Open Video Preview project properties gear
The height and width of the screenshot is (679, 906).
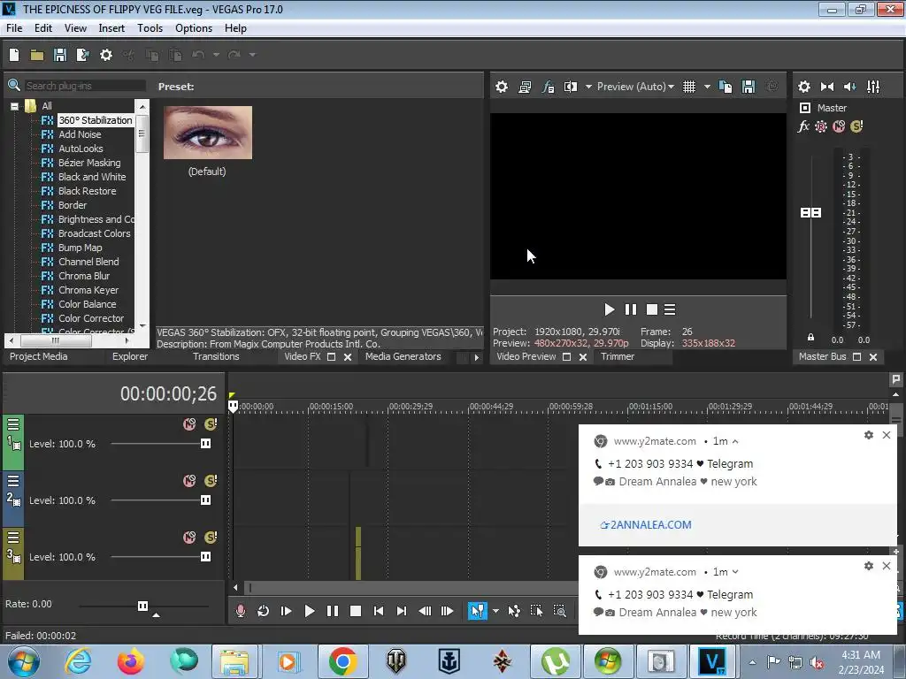point(502,87)
